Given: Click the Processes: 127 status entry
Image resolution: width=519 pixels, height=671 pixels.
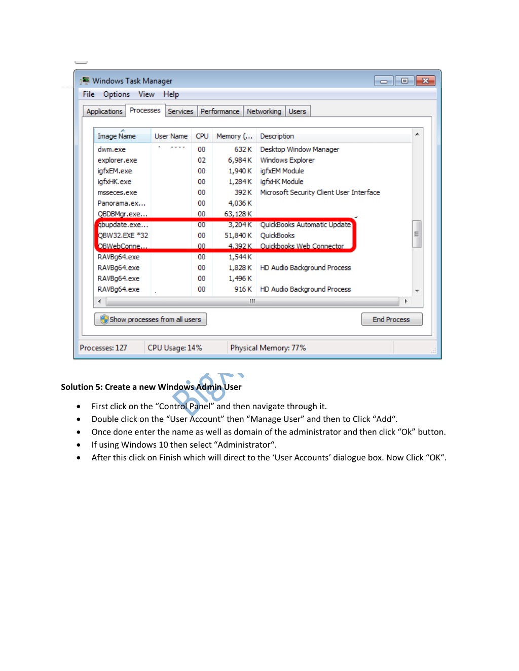Looking at the screenshot, I should point(103,348).
